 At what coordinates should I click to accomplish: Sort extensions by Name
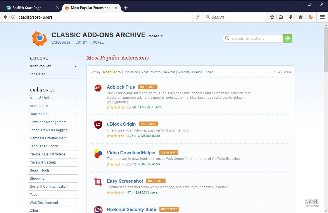[209, 72]
